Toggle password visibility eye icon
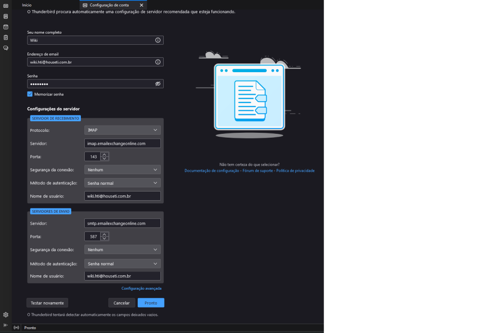The height and width of the screenshot is (333, 493). click(158, 84)
